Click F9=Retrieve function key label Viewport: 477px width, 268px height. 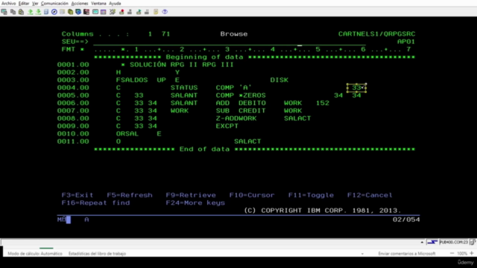click(x=191, y=195)
